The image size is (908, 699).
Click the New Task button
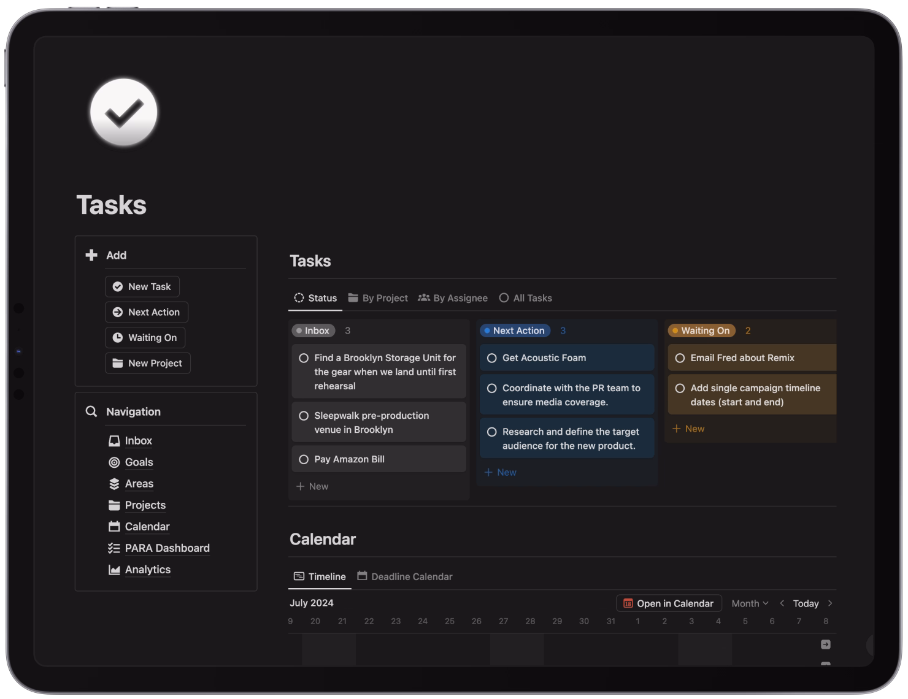tap(142, 286)
